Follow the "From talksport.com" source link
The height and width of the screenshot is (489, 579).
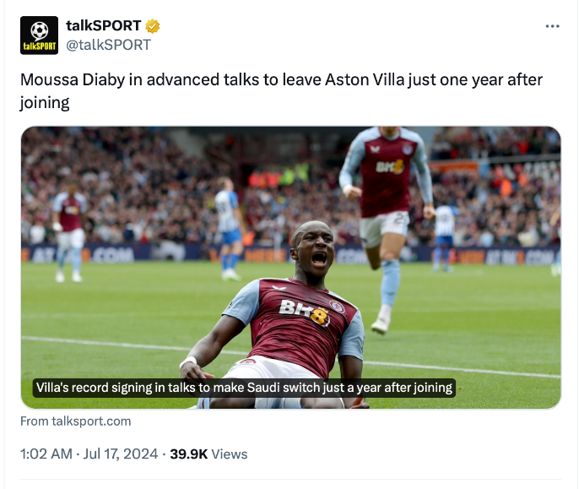[75, 421]
